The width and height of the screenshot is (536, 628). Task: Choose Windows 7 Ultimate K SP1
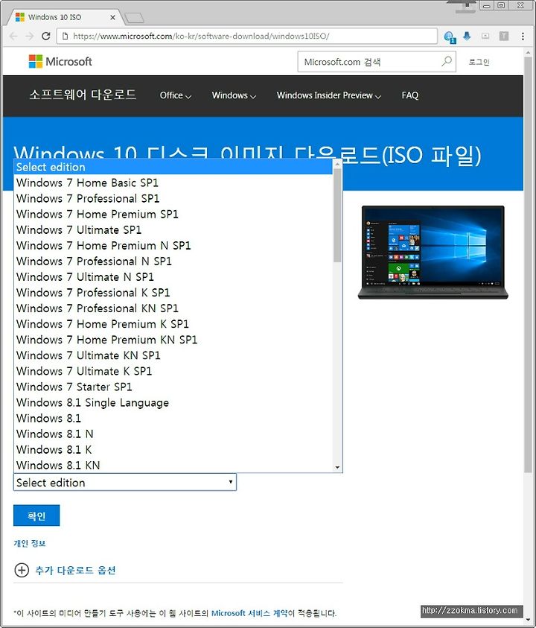click(173, 371)
